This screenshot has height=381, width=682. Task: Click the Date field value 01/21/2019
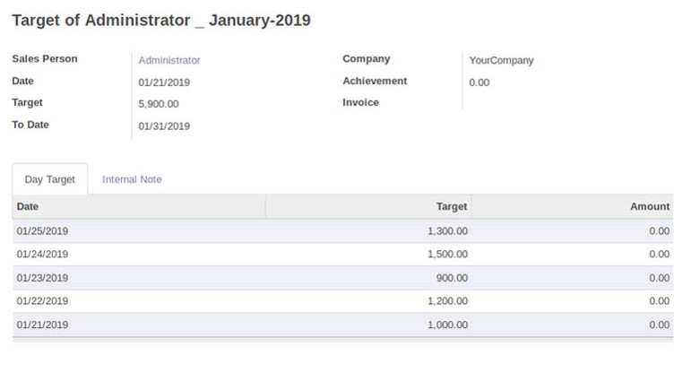164,82
